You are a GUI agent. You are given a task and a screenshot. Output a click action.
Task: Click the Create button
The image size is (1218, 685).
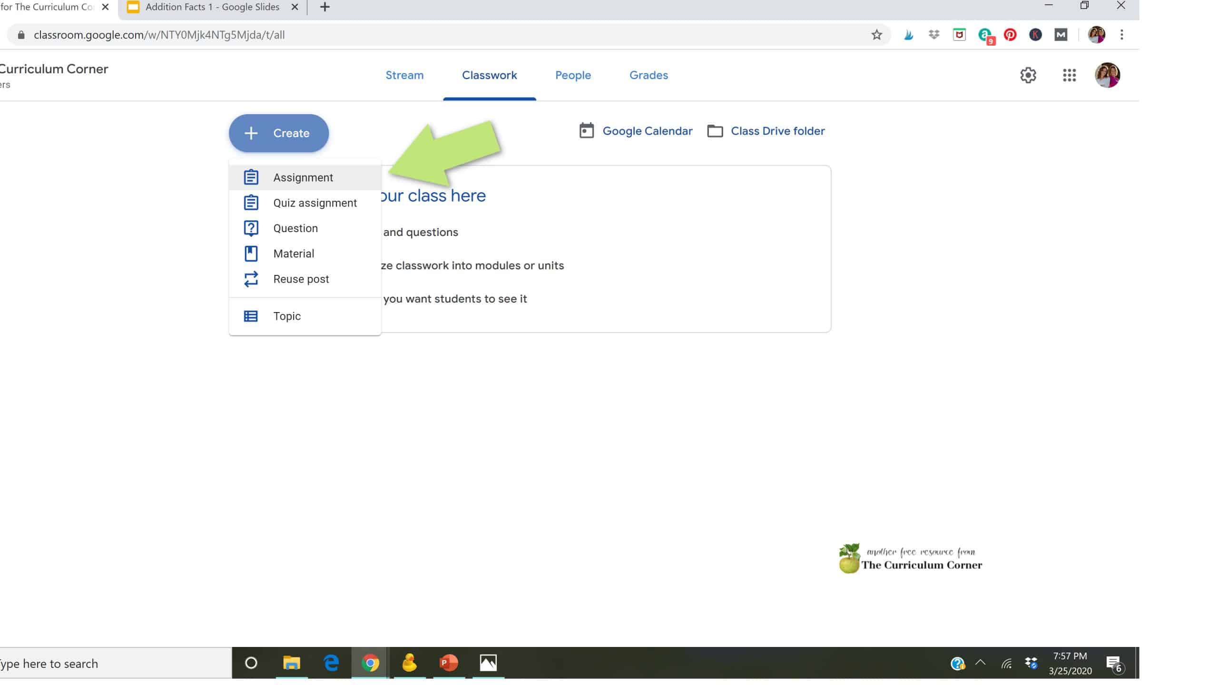[279, 133]
